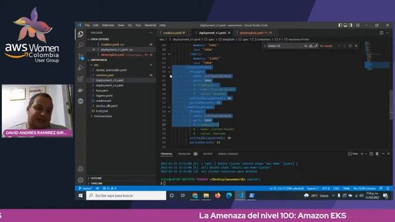Open the Explorer view in activity bar
This screenshot has height=222, width=395.
tap(81, 34)
